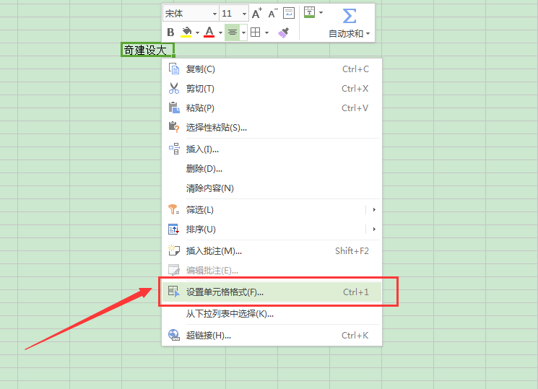Expand the font color dropdown arrow
The width and height of the screenshot is (538, 389).
tap(221, 32)
